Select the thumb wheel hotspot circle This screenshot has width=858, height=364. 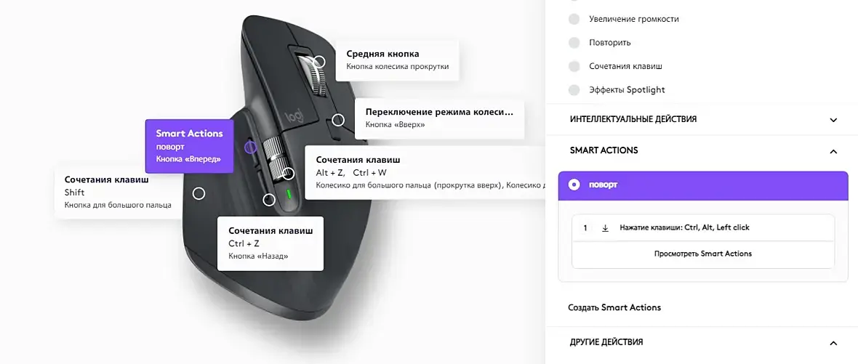289,174
